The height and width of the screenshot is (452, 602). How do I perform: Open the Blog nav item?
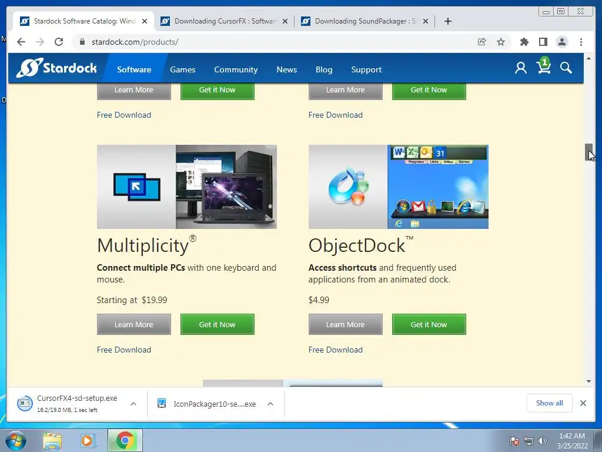tap(324, 69)
